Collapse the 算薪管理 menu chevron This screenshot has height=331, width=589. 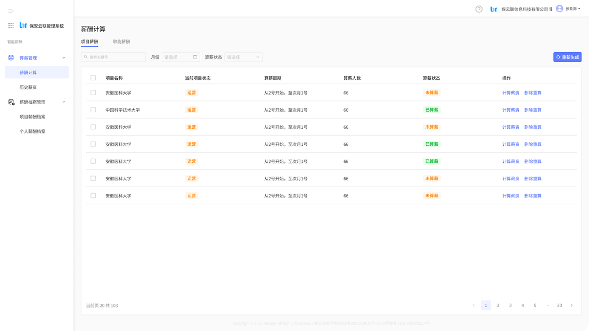[64, 57]
